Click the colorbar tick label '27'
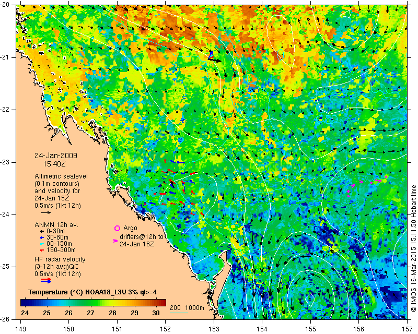Viewport: 418px width, 334px height. coord(90,313)
